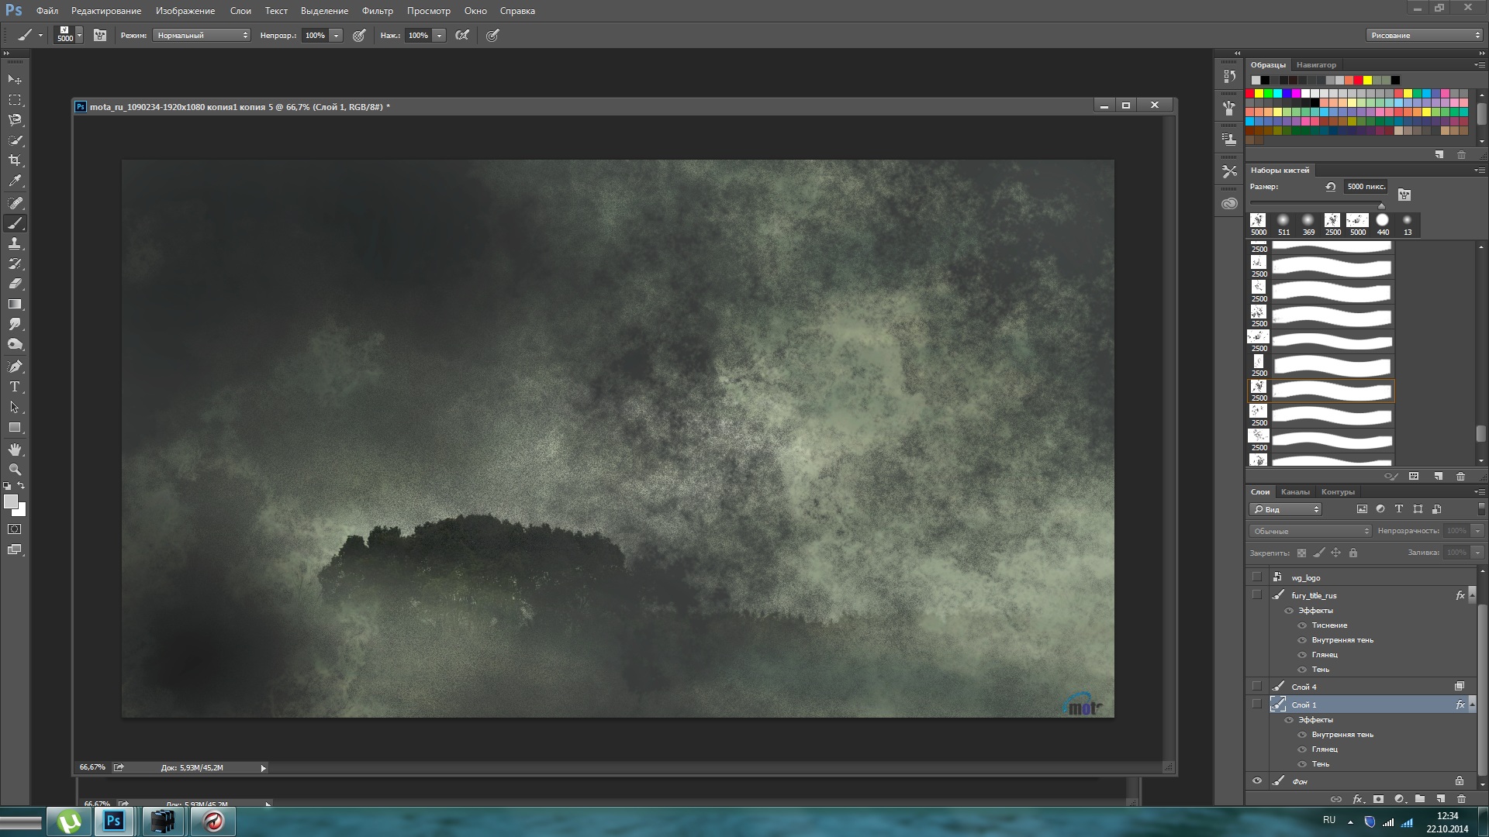Select the Clone Stamp tool
The height and width of the screenshot is (837, 1489).
coord(15,243)
